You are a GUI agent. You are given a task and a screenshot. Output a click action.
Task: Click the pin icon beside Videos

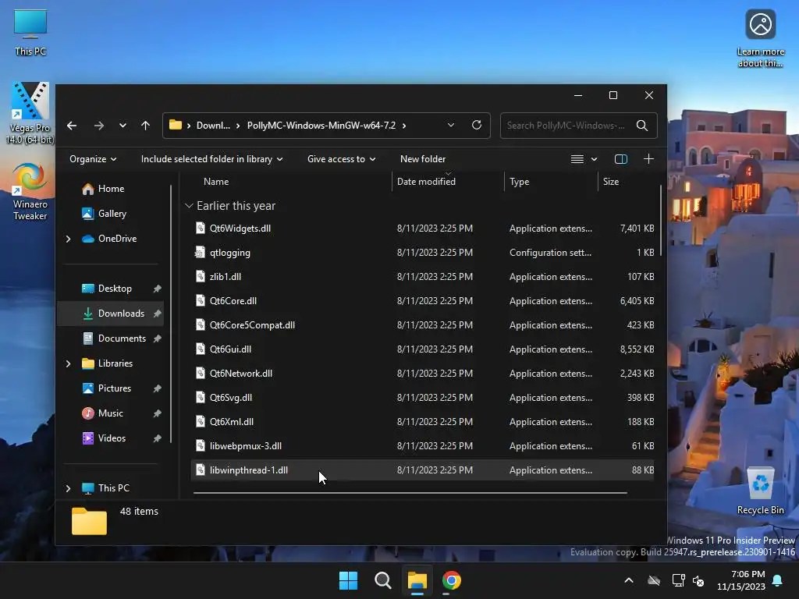tap(158, 438)
